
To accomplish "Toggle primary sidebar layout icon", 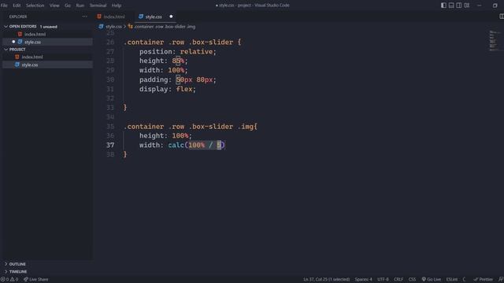I will [443, 6].
